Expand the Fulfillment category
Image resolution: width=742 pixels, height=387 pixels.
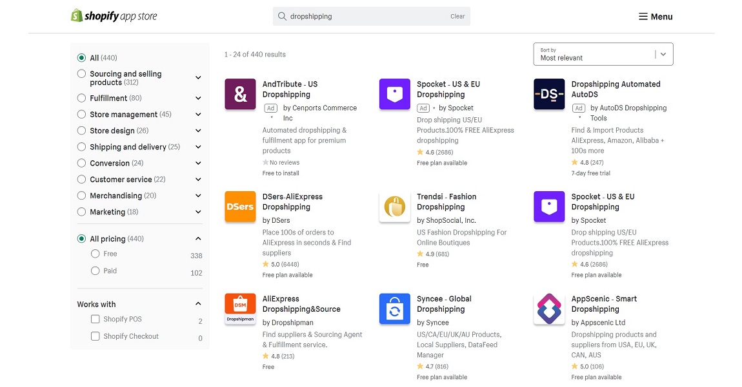198,98
